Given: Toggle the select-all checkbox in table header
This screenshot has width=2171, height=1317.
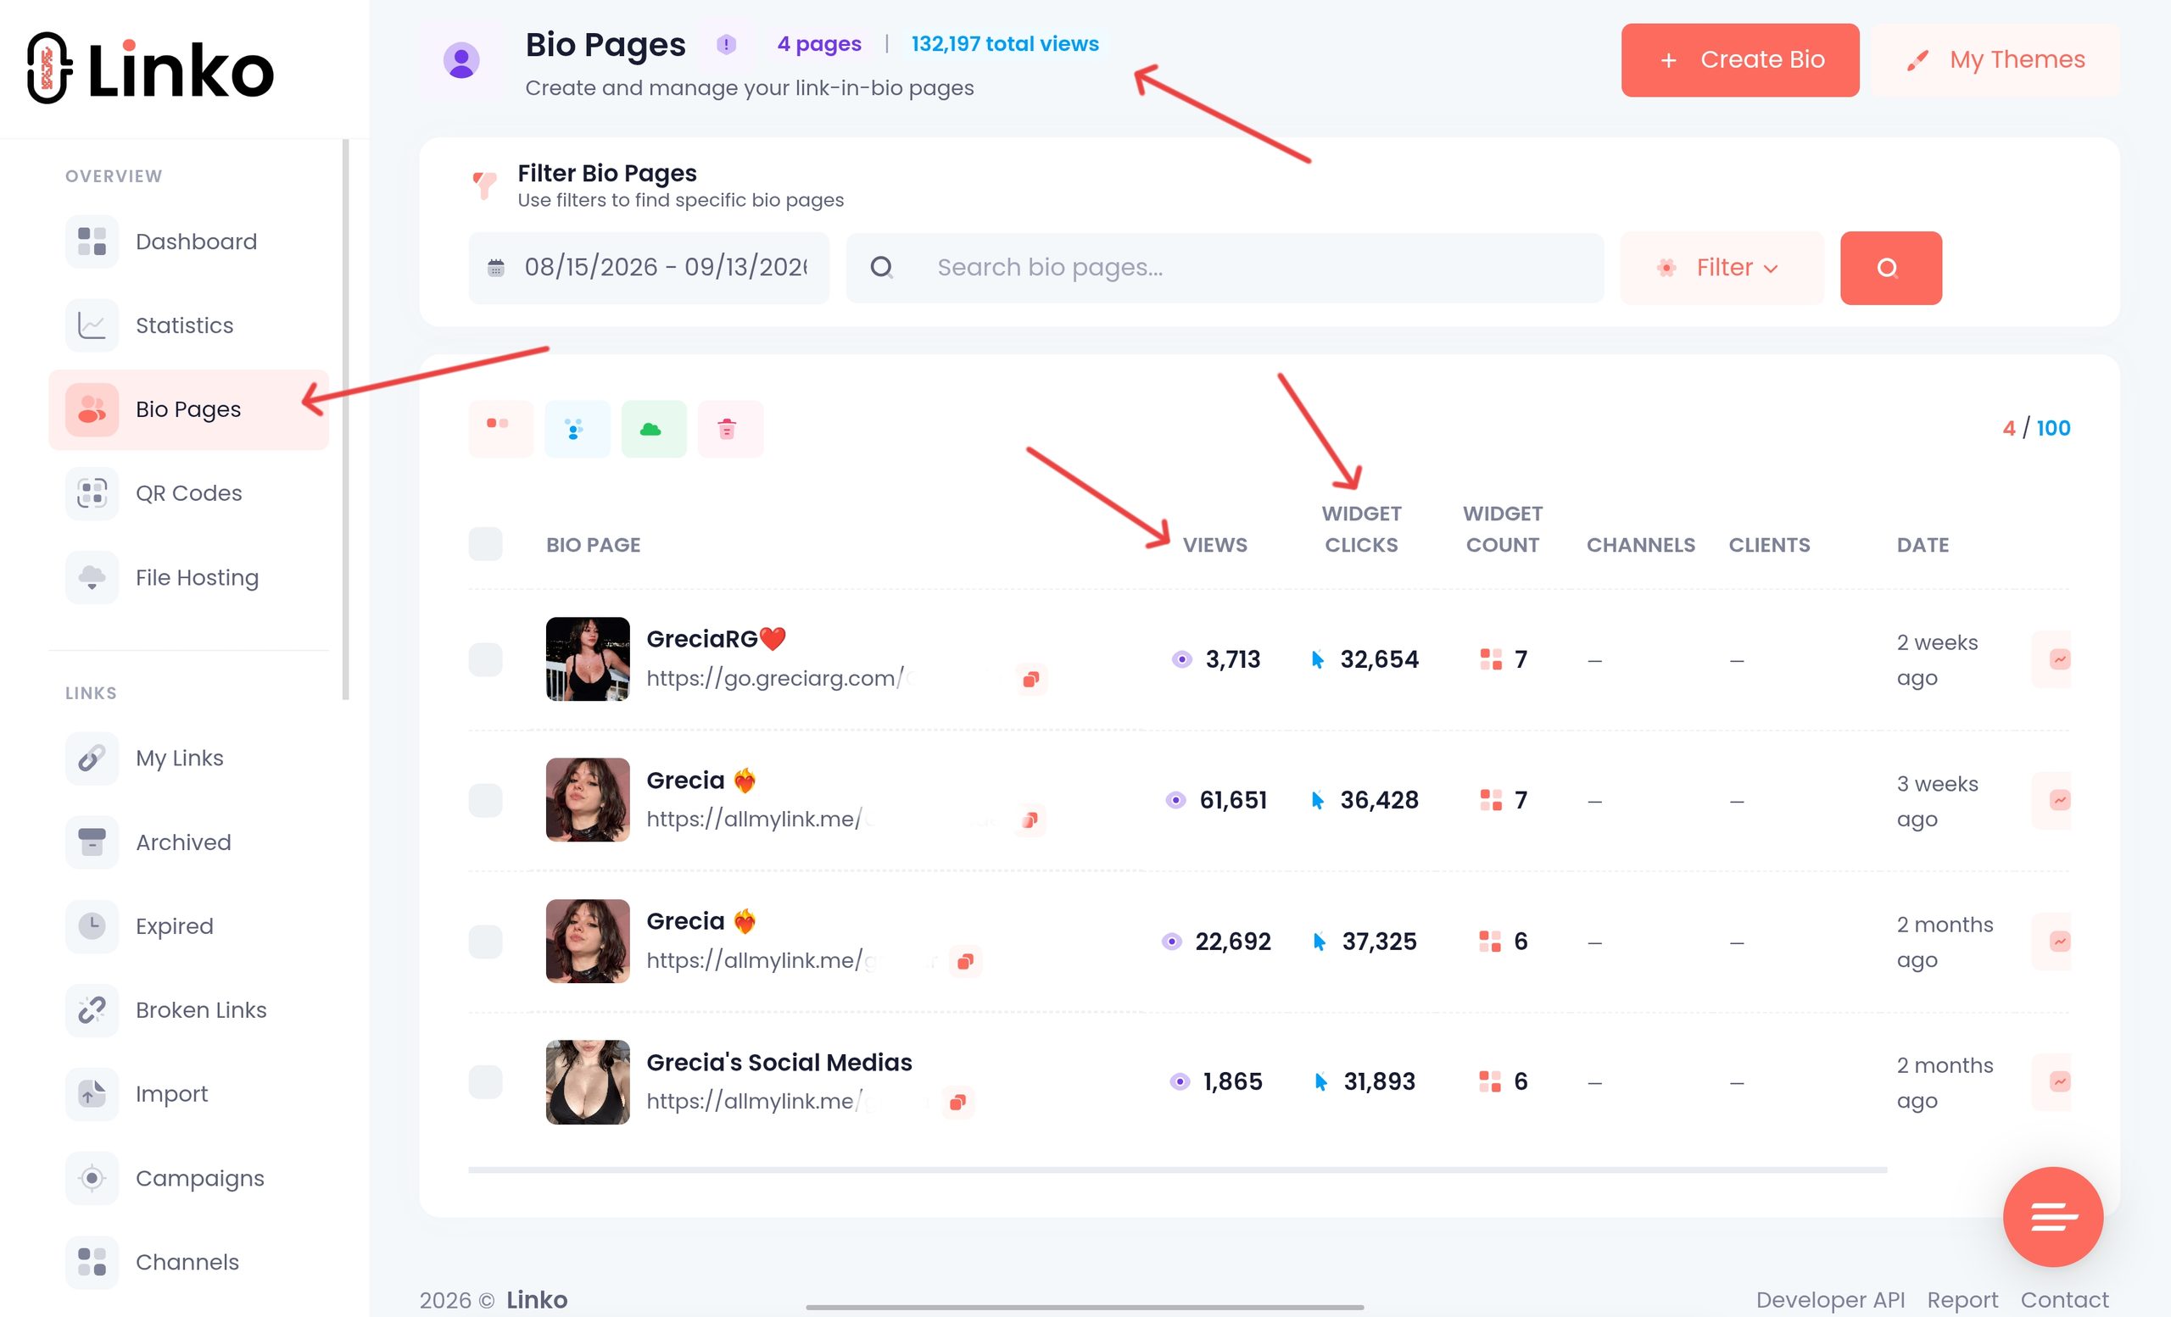Looking at the screenshot, I should [x=485, y=544].
